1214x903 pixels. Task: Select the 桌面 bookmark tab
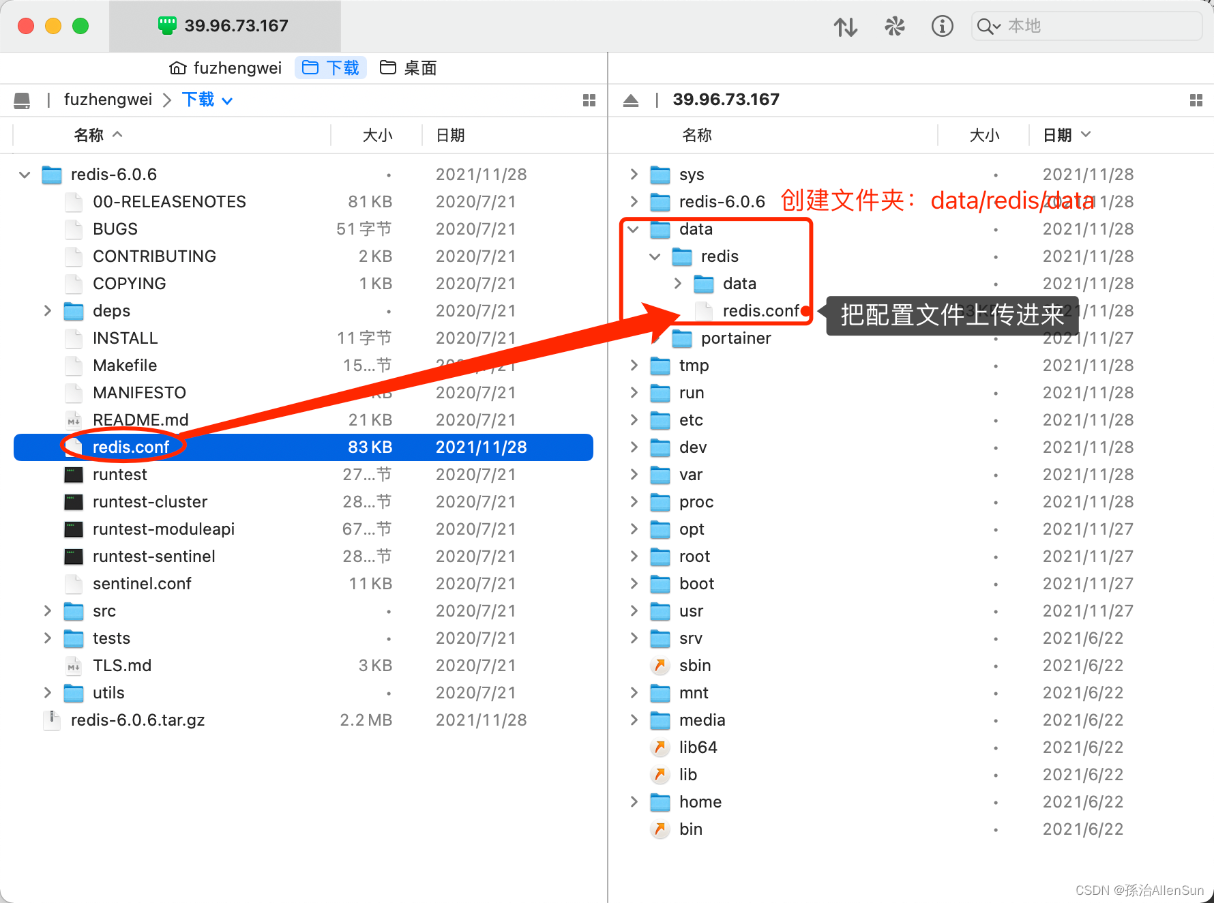point(408,68)
